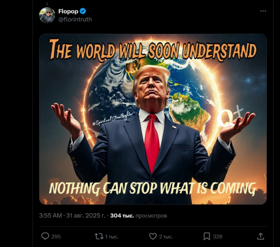
Task: Click the 328 bookmarks count
Action: pos(218,237)
